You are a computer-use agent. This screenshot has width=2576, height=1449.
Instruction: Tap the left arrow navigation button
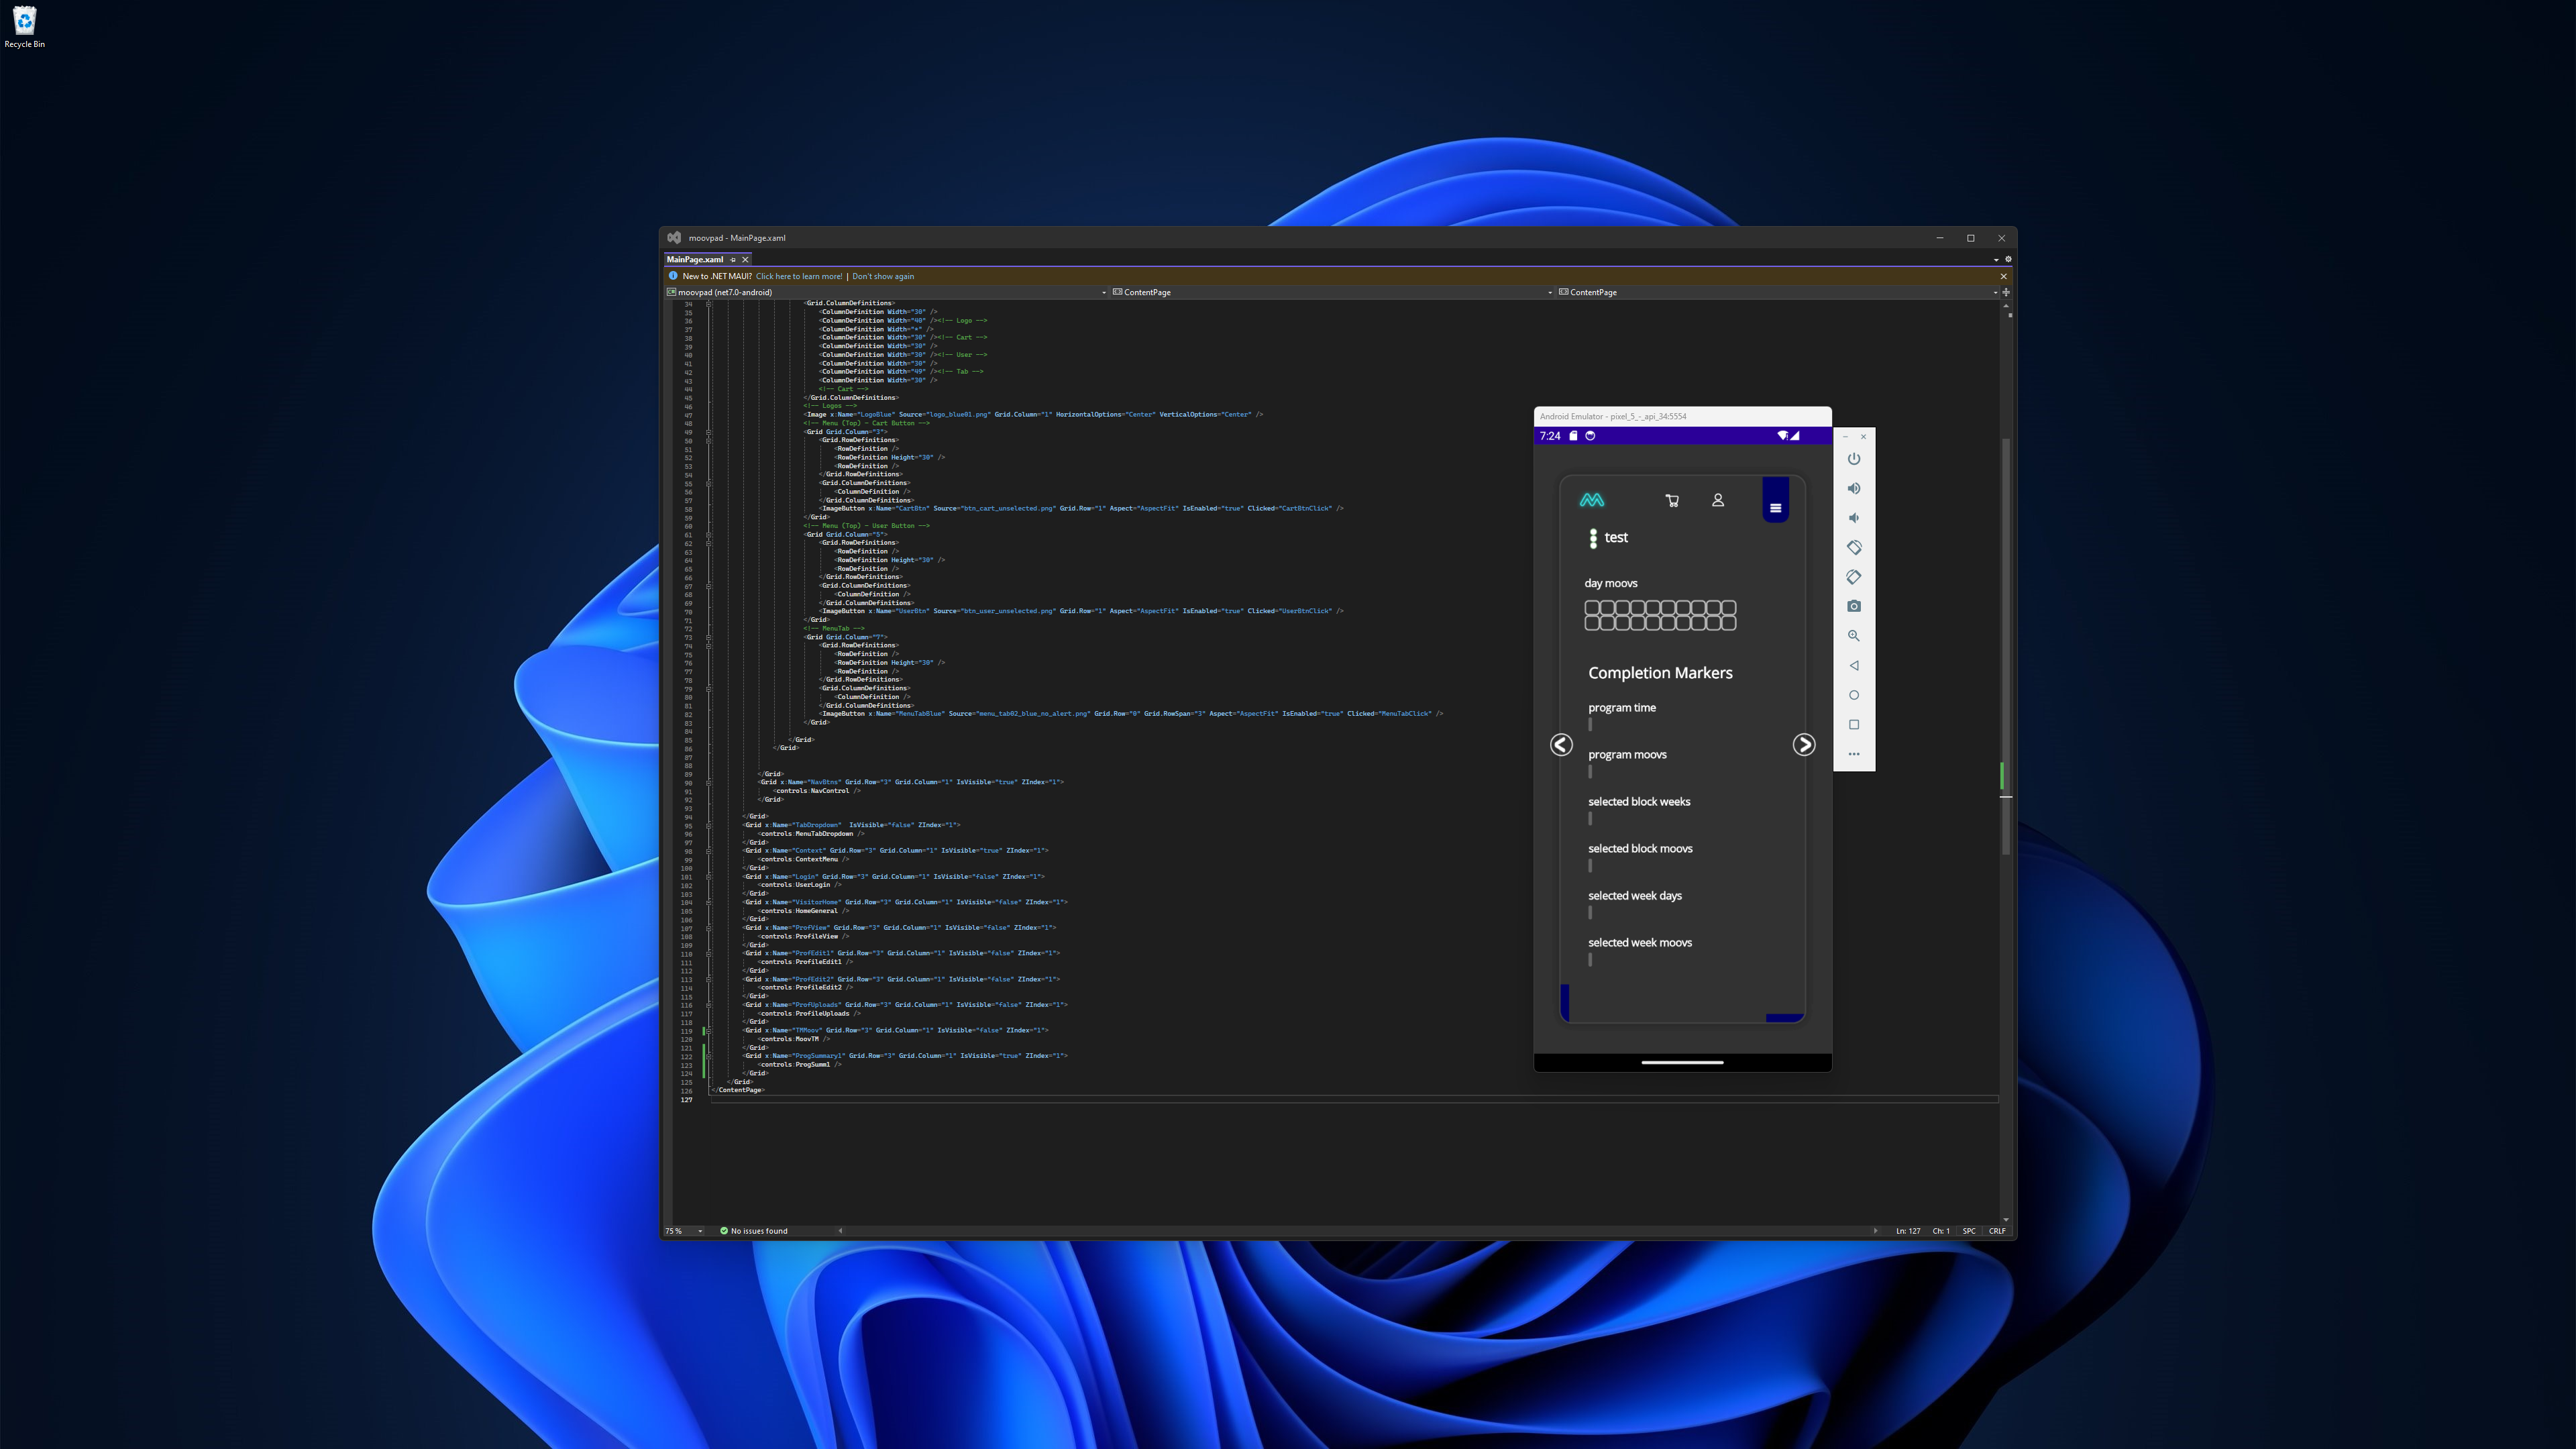(1561, 745)
